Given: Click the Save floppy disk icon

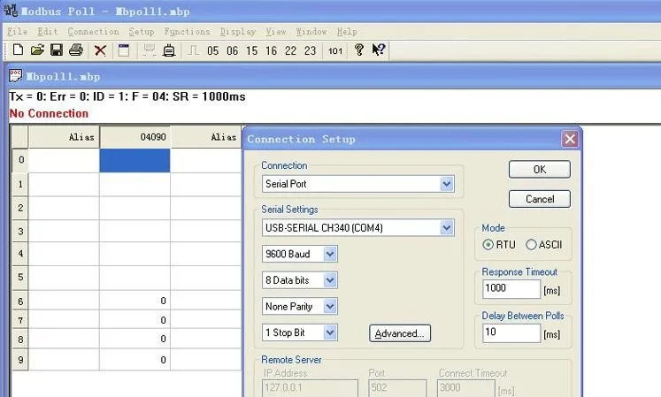Looking at the screenshot, I should click(x=56, y=50).
